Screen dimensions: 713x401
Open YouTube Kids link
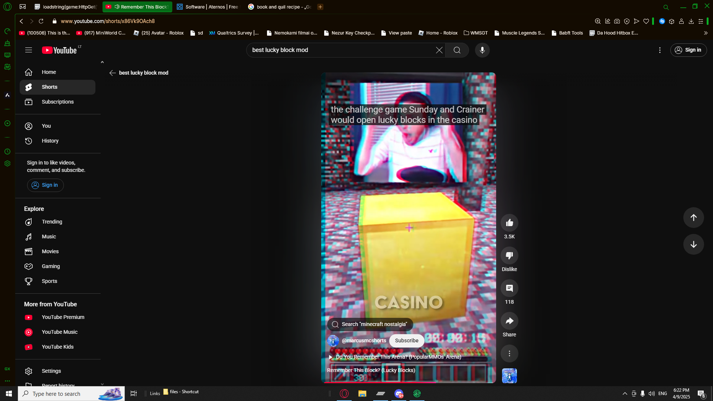coord(58,347)
